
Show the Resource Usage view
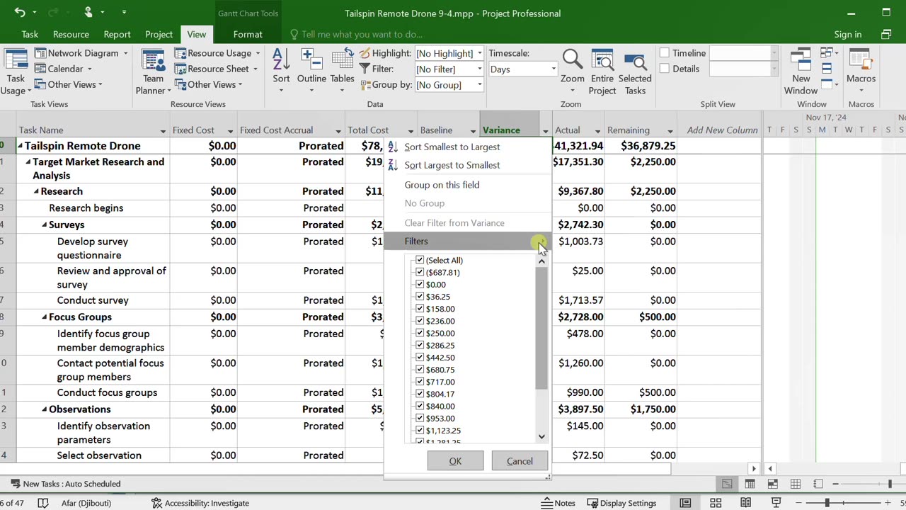click(217, 53)
